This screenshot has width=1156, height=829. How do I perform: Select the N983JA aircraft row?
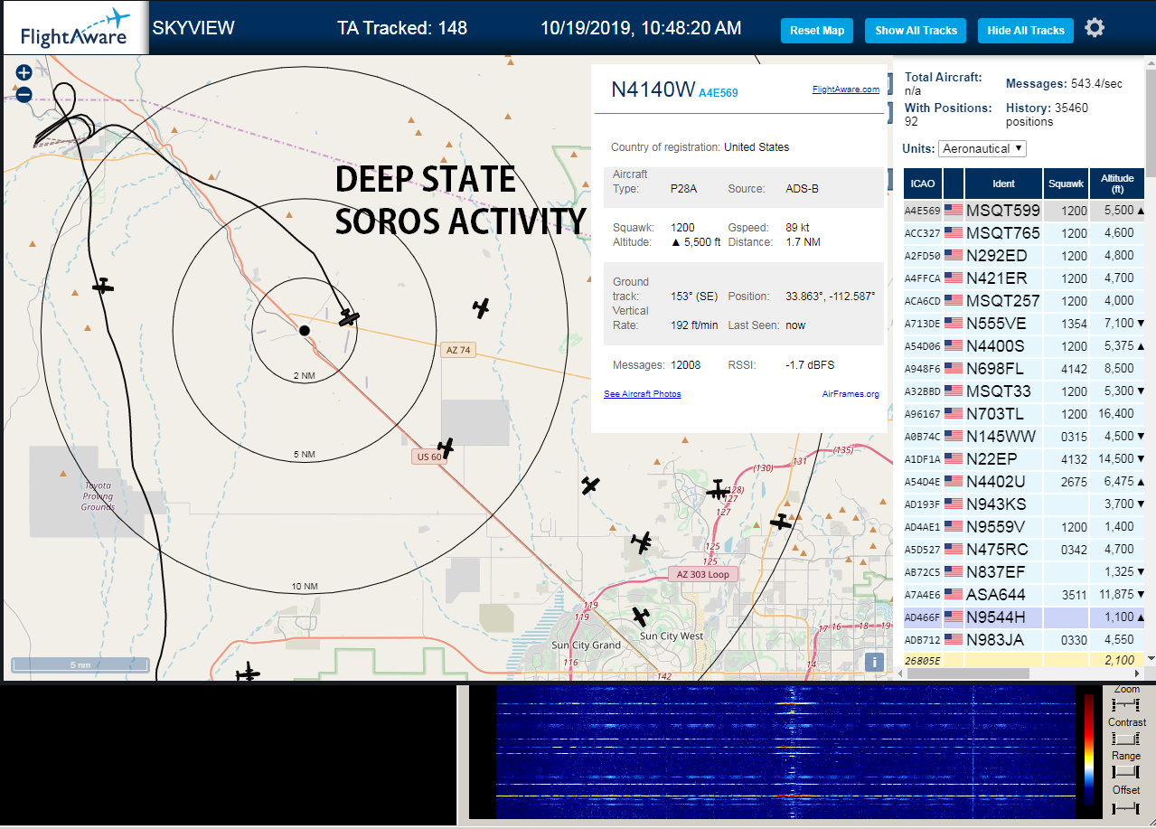1025,640
